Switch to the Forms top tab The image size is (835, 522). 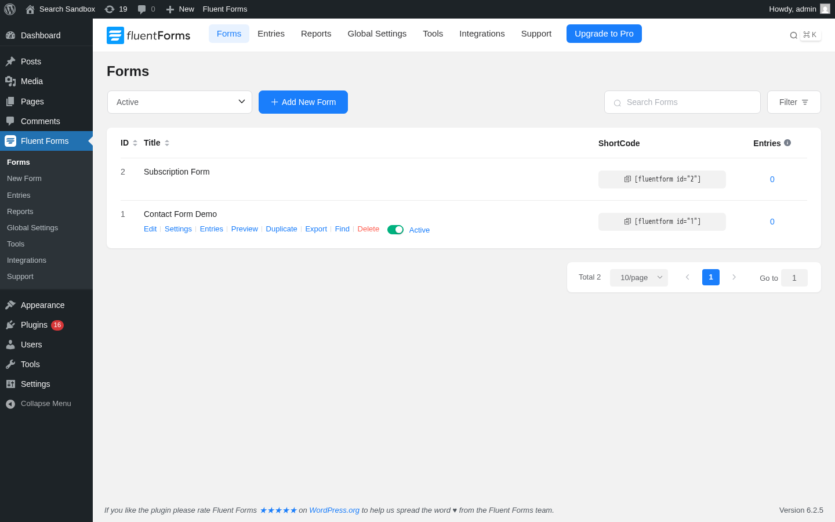229,34
